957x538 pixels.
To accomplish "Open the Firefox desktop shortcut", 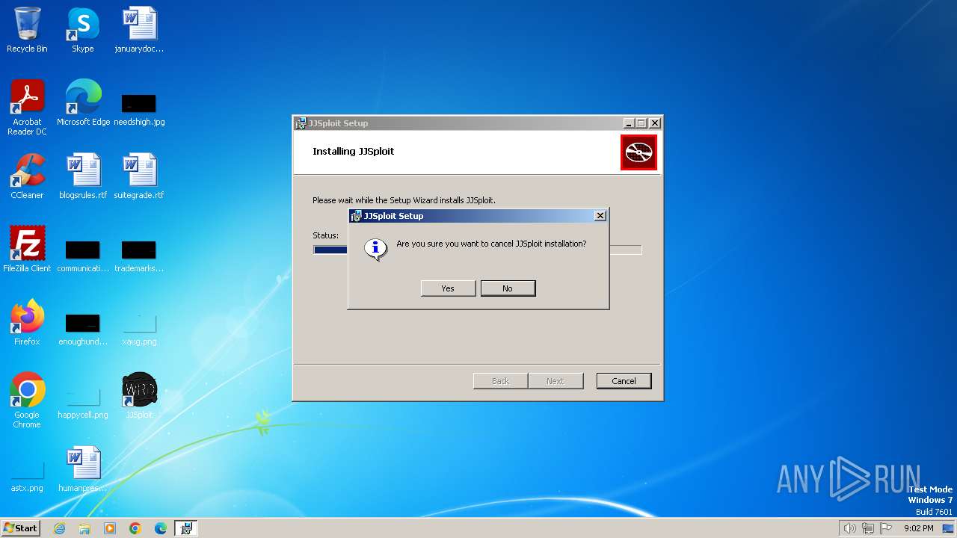I will [27, 323].
